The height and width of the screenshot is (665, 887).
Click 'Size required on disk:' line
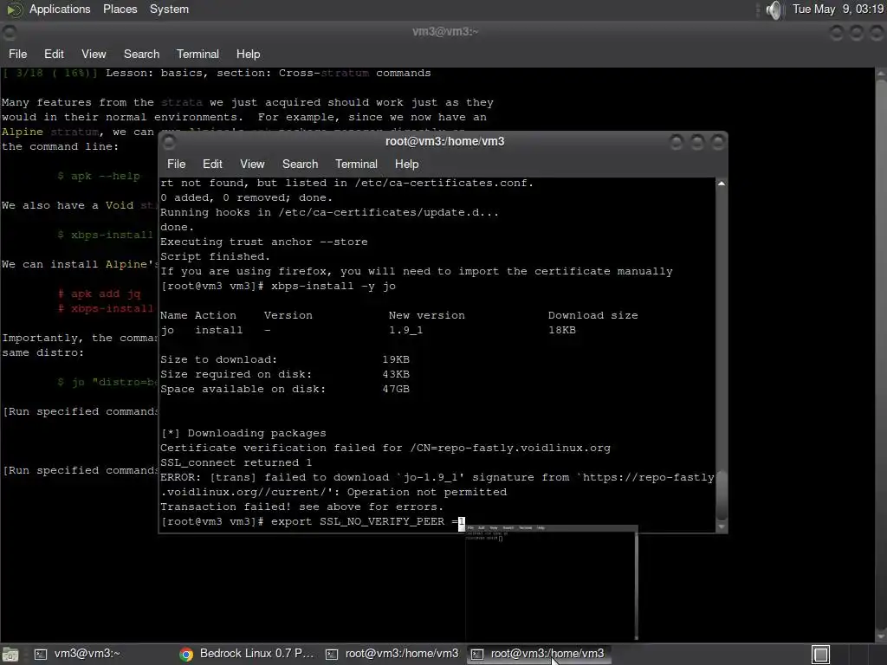tap(236, 374)
